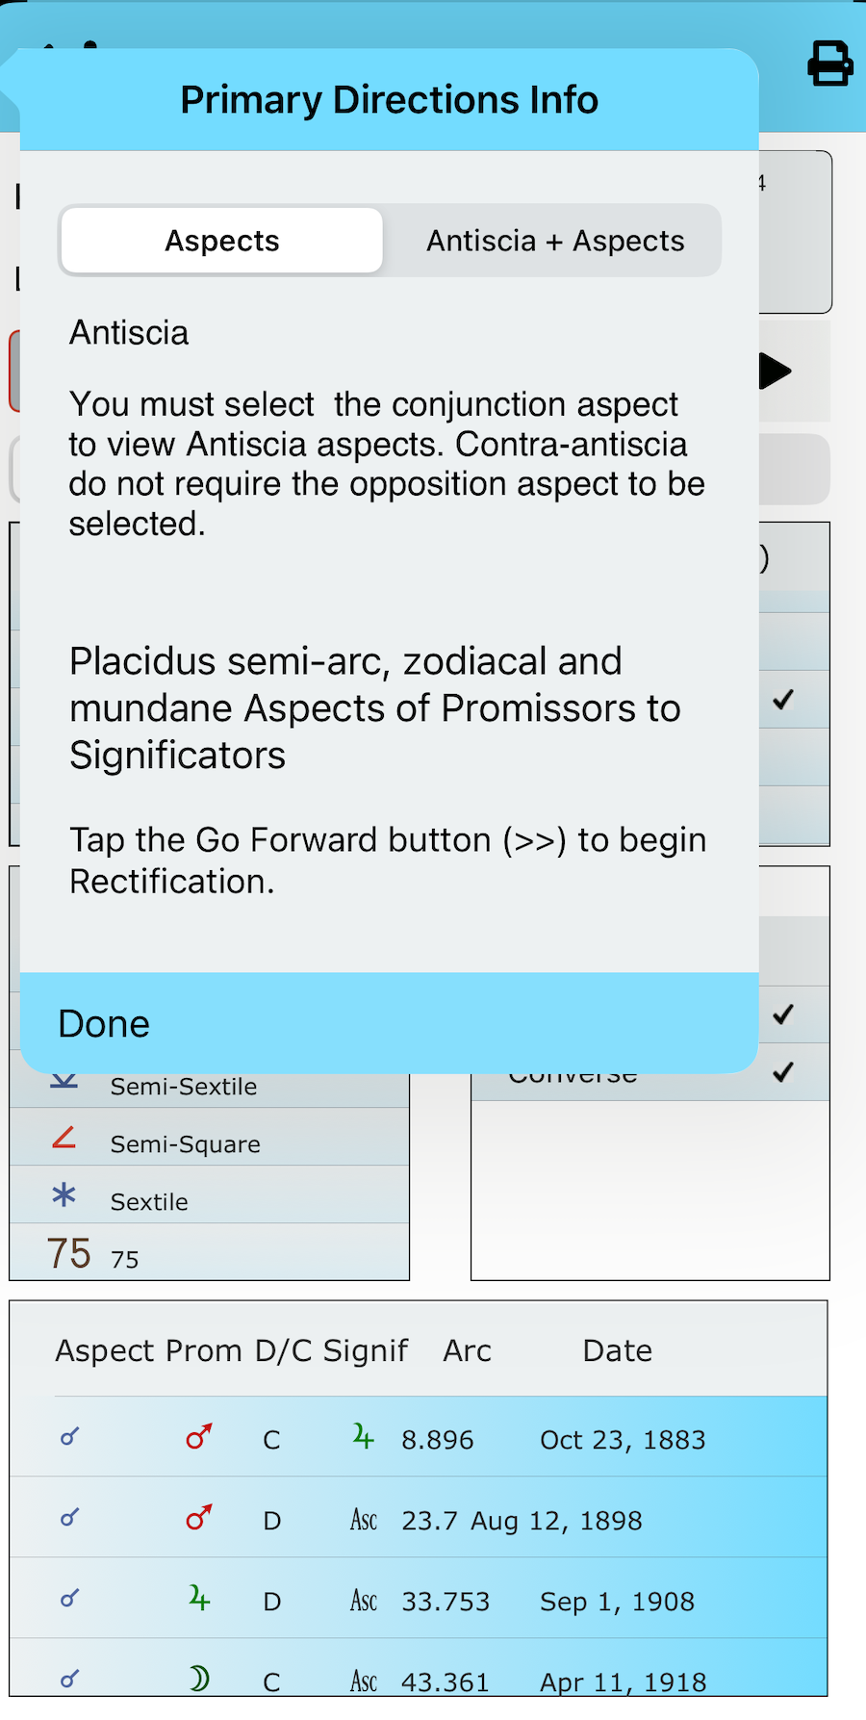Select the blue Sextile asterisk icon
866x1720 pixels.
tap(64, 1196)
